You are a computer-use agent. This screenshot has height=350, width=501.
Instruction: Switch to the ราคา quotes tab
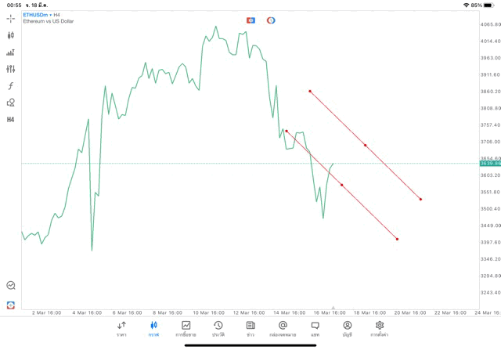click(121, 329)
